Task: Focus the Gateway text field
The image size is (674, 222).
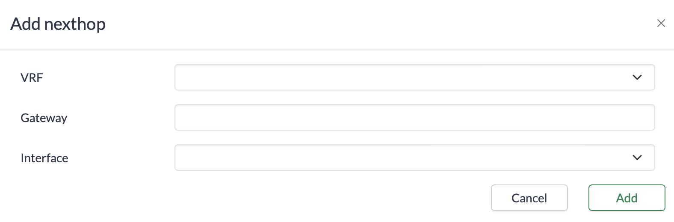Action: pyautogui.click(x=414, y=117)
